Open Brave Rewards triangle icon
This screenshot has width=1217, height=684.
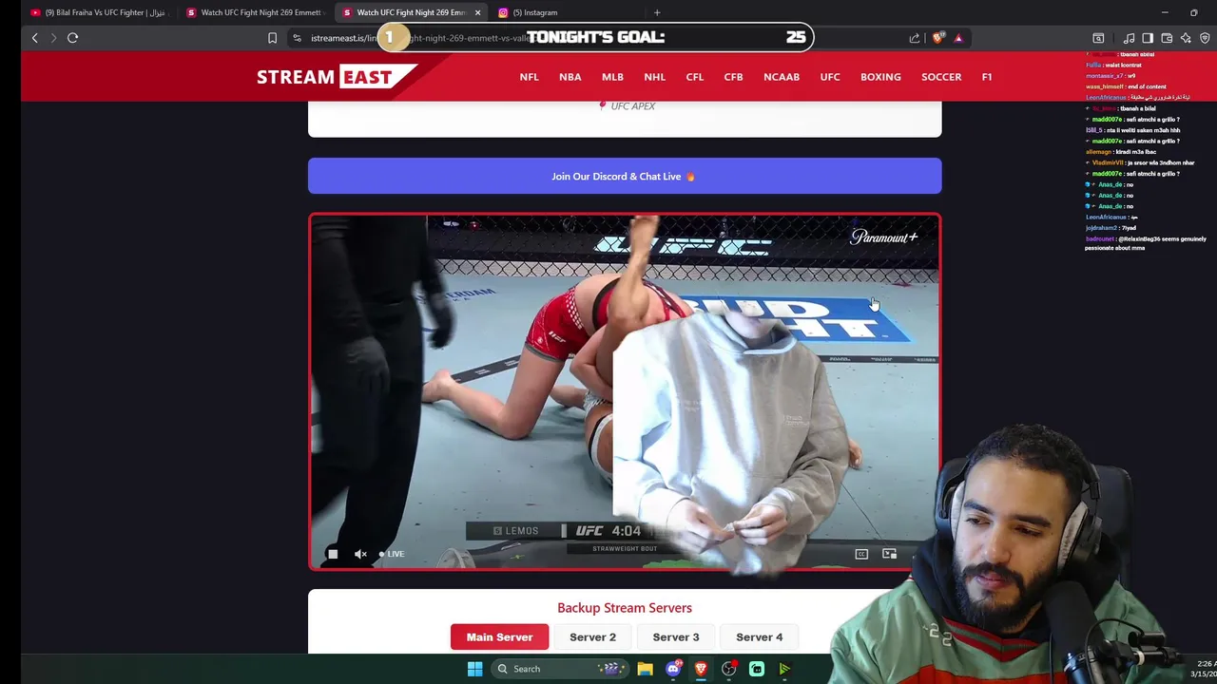[x=958, y=38]
